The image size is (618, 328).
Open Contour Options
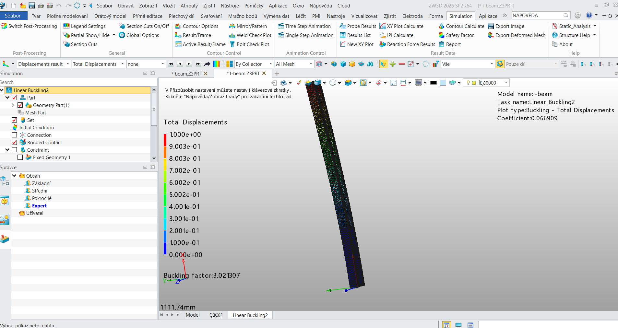(x=196, y=26)
